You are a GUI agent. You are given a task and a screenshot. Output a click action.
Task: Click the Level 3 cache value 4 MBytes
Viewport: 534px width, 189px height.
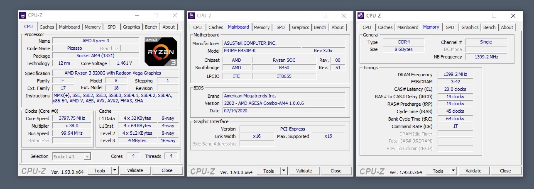click(x=137, y=141)
